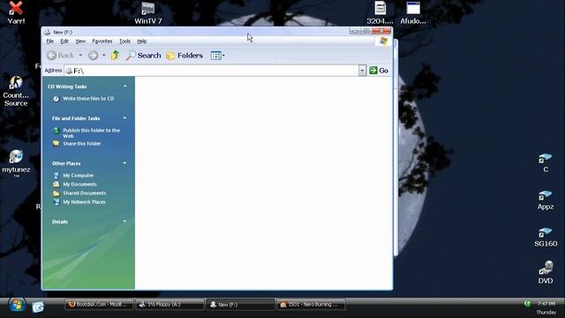Go up one folder level
Viewport: 565px width, 318px height.
[115, 56]
